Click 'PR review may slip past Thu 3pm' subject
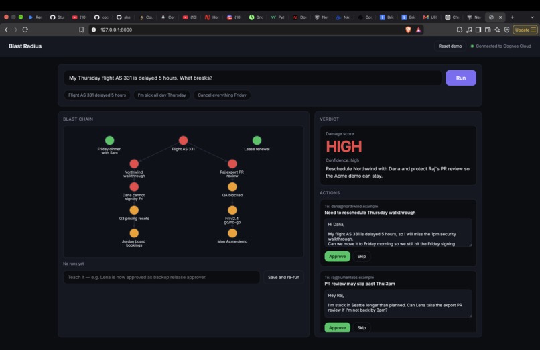This screenshot has width=540, height=350. click(x=360, y=284)
